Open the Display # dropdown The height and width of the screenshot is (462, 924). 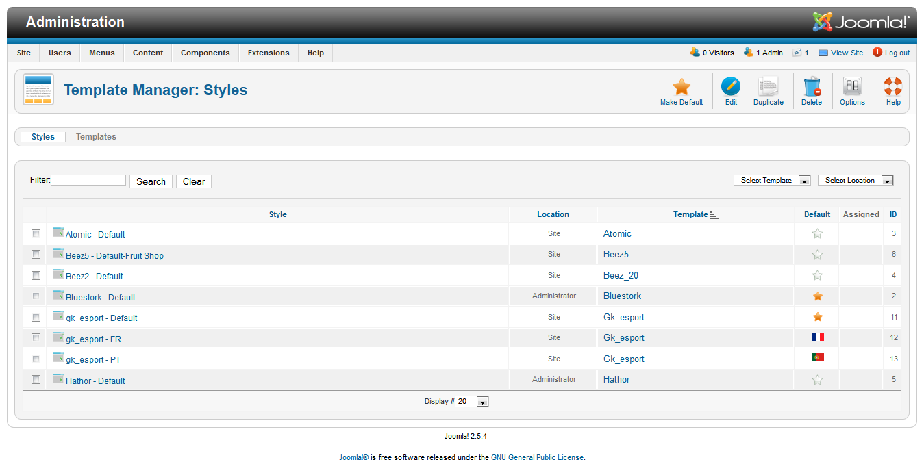pos(472,402)
